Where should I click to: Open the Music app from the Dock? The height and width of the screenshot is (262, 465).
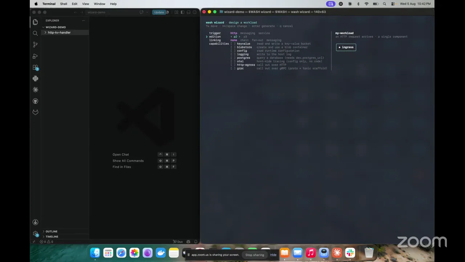pos(311,253)
